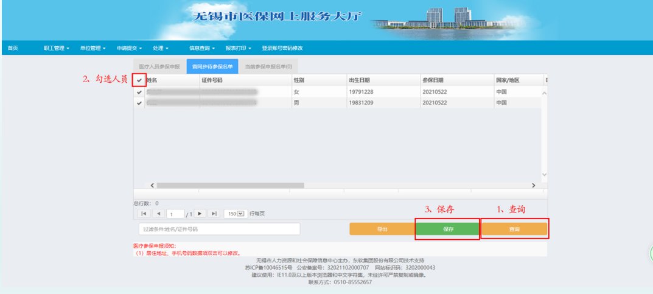Switch to the 当前参保申报名单(0) tab

(x=268, y=66)
